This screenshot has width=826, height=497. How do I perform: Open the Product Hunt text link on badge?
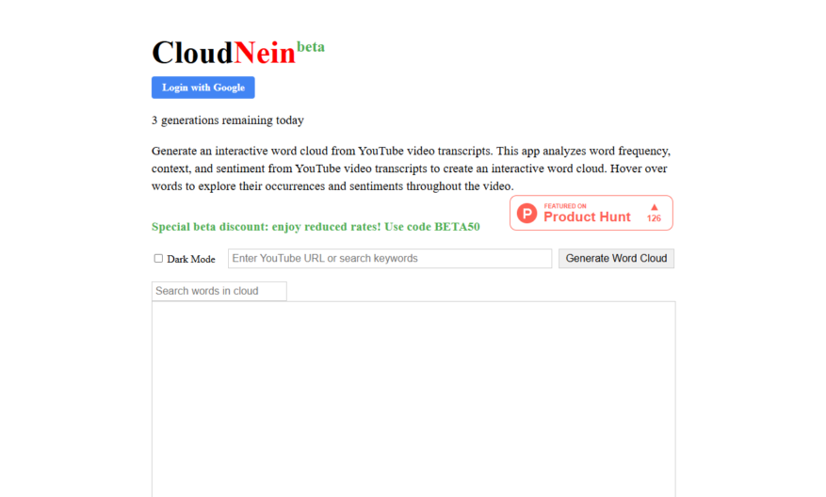point(587,216)
